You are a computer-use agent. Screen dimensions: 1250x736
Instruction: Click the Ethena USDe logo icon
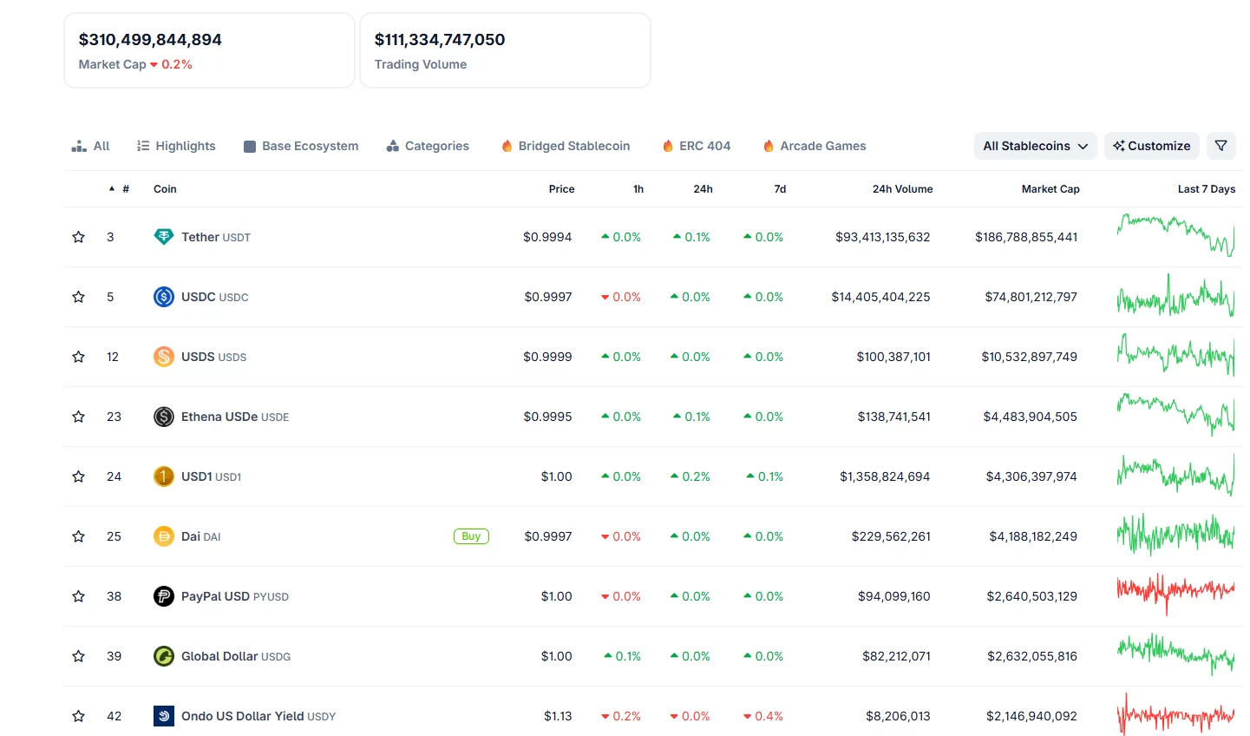pos(164,417)
